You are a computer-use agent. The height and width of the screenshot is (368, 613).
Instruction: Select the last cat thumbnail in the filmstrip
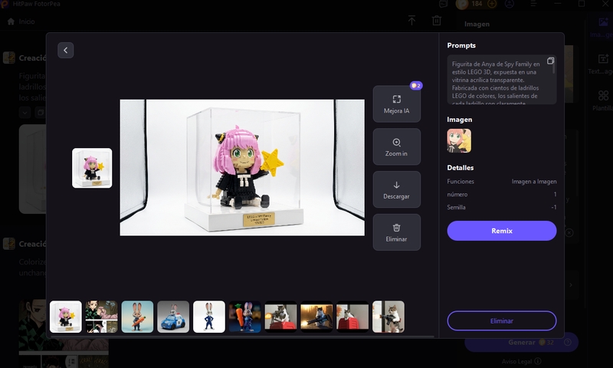[x=388, y=317]
